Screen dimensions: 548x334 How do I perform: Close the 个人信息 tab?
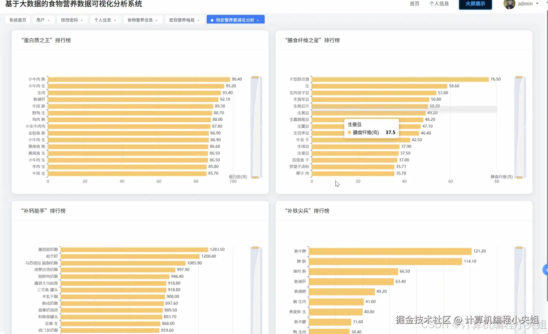(115, 20)
